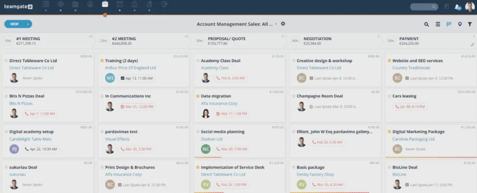Star the Direct Tableware Co Ltd deal
The image size is (477, 193).
click(x=6, y=60)
